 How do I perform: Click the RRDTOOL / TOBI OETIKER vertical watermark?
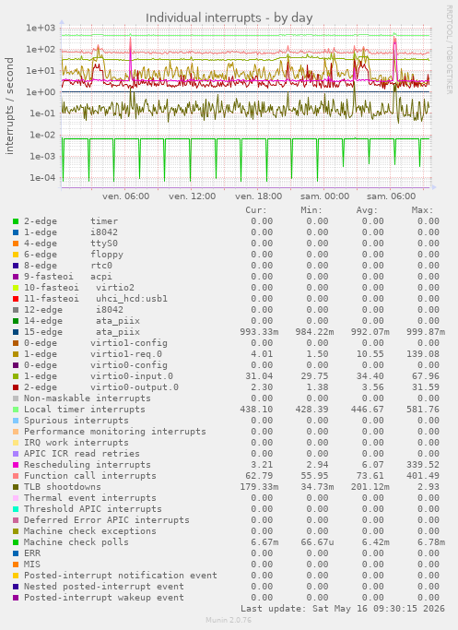449,50
